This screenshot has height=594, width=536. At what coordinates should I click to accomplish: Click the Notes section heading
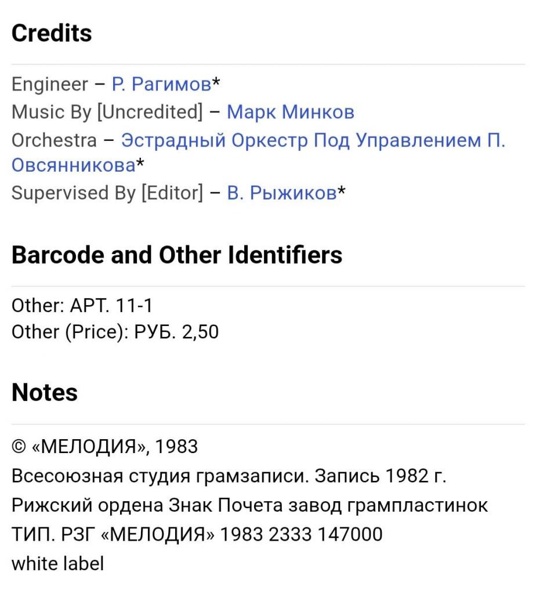pyautogui.click(x=45, y=393)
